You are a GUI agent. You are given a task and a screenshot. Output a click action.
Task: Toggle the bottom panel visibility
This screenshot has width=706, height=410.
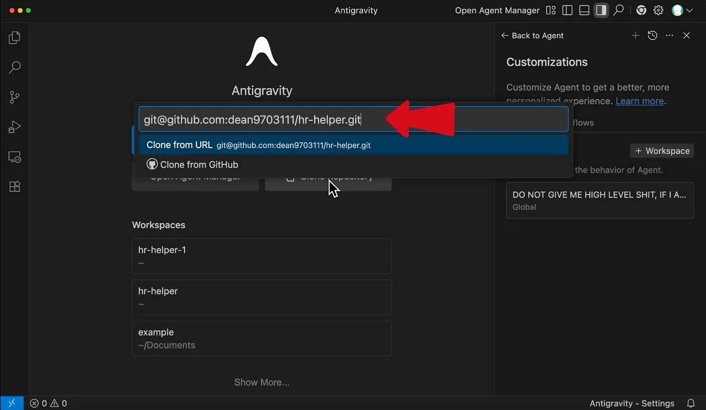(584, 11)
